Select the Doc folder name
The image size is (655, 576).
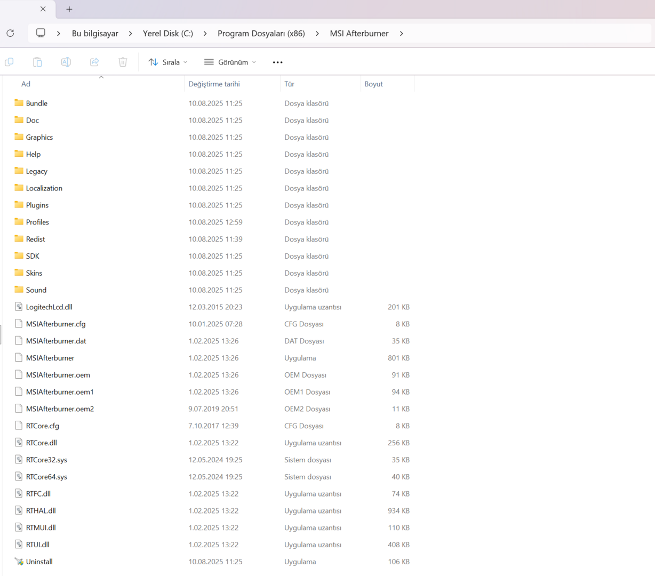point(33,120)
